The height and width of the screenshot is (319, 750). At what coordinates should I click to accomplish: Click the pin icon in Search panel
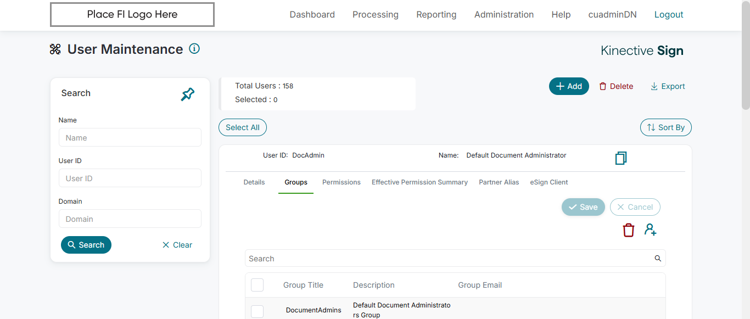coord(188,94)
